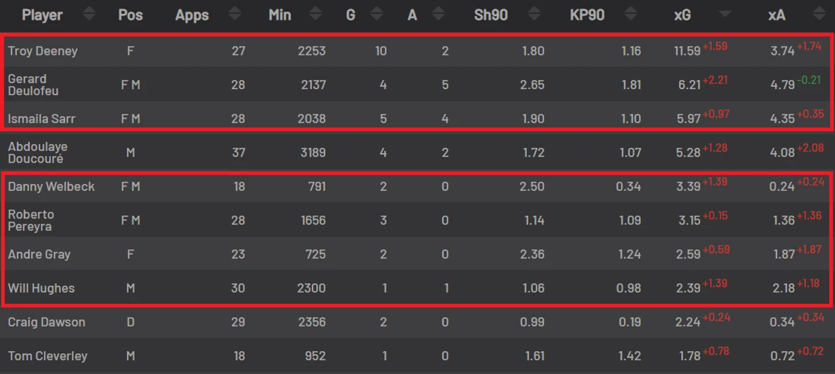Click the sort arrows beside Apps header
Screen dimensions: 835x374
click(x=234, y=14)
